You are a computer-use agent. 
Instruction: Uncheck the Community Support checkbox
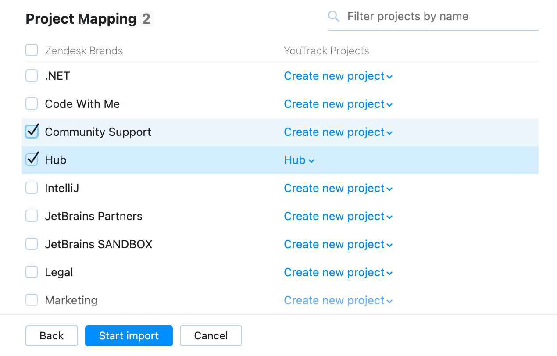(32, 132)
